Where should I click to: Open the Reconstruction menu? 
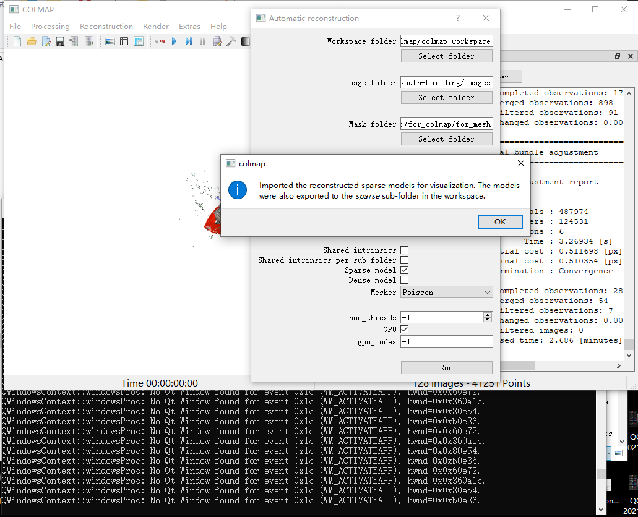click(x=106, y=27)
